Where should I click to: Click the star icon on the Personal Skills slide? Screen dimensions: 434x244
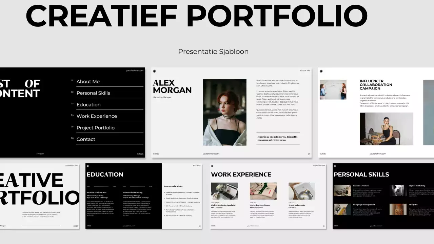click(334, 166)
